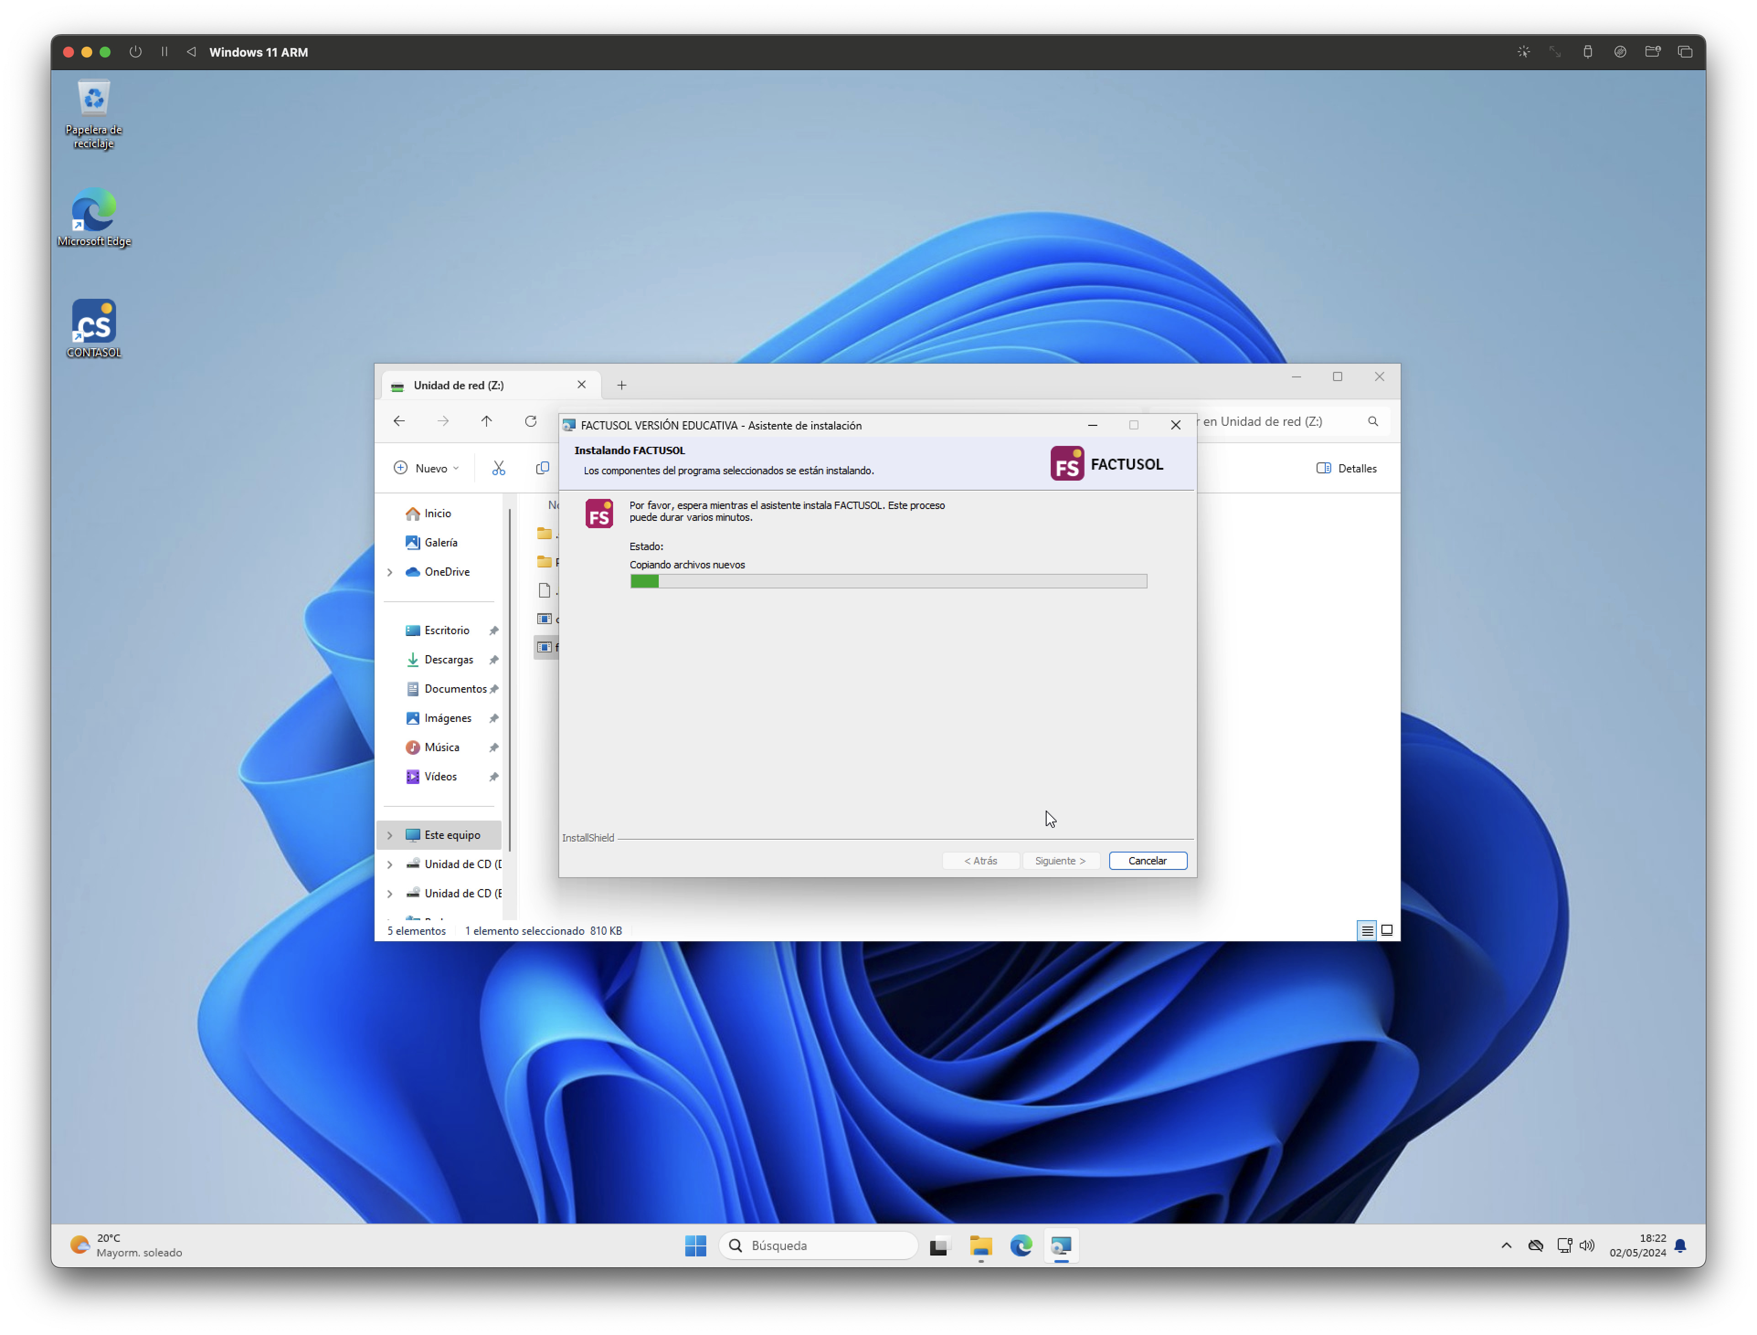Expand the second Unidad de CD node

point(389,894)
